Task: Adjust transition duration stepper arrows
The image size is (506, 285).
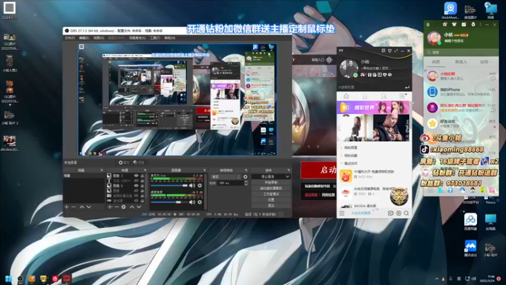Action: click(x=246, y=183)
